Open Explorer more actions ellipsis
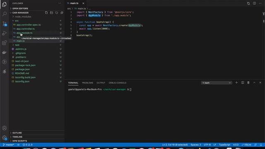The height and width of the screenshot is (149, 265). [60, 3]
